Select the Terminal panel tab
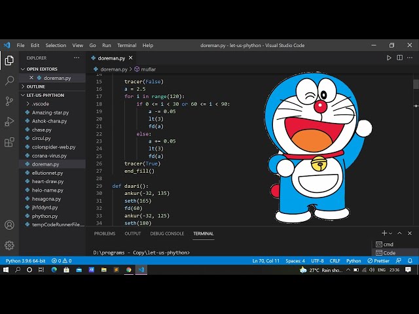 click(x=204, y=234)
